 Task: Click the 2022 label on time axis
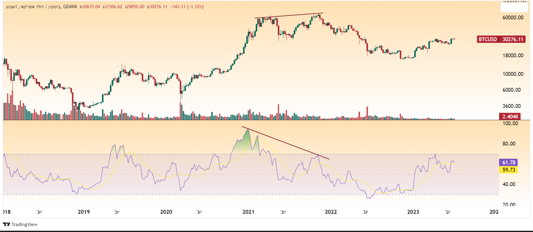click(331, 212)
